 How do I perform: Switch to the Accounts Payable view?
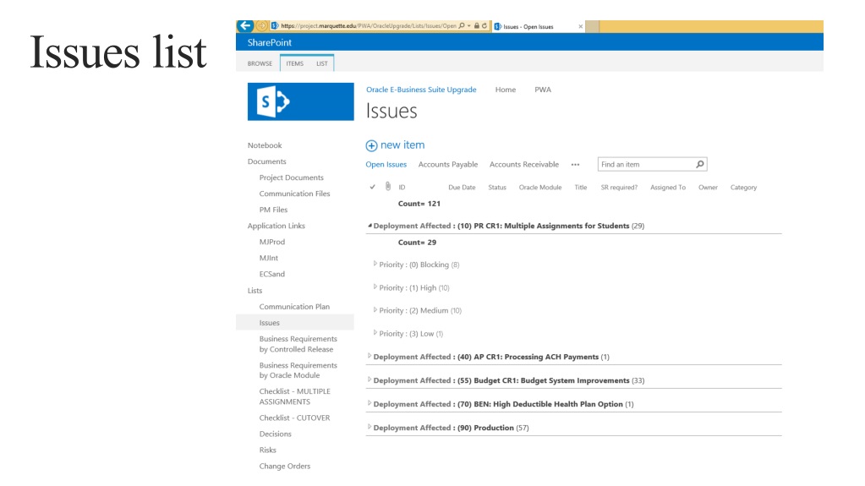(448, 164)
